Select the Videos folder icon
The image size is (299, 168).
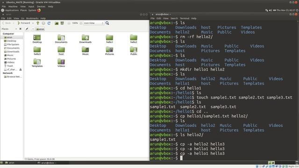pos(61,63)
